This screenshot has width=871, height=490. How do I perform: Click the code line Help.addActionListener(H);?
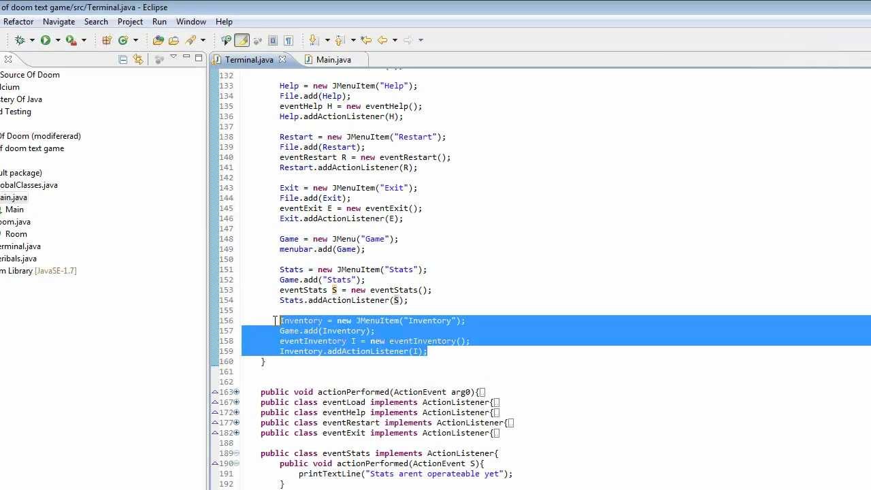(341, 116)
